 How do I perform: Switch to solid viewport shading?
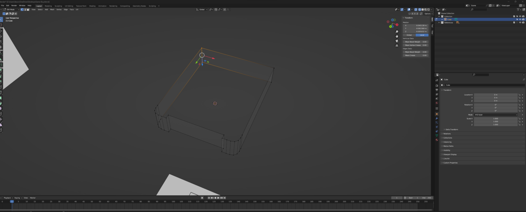click(x=422, y=9)
